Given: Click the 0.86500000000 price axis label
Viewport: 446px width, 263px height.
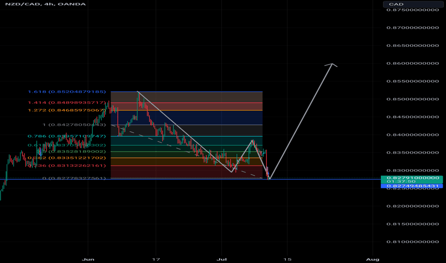Looking at the screenshot, I should click(x=413, y=45).
